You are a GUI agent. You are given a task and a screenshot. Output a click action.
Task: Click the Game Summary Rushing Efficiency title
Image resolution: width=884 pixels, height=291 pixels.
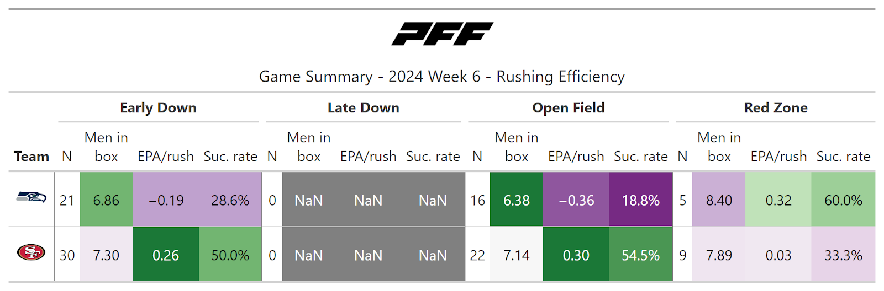[442, 77]
